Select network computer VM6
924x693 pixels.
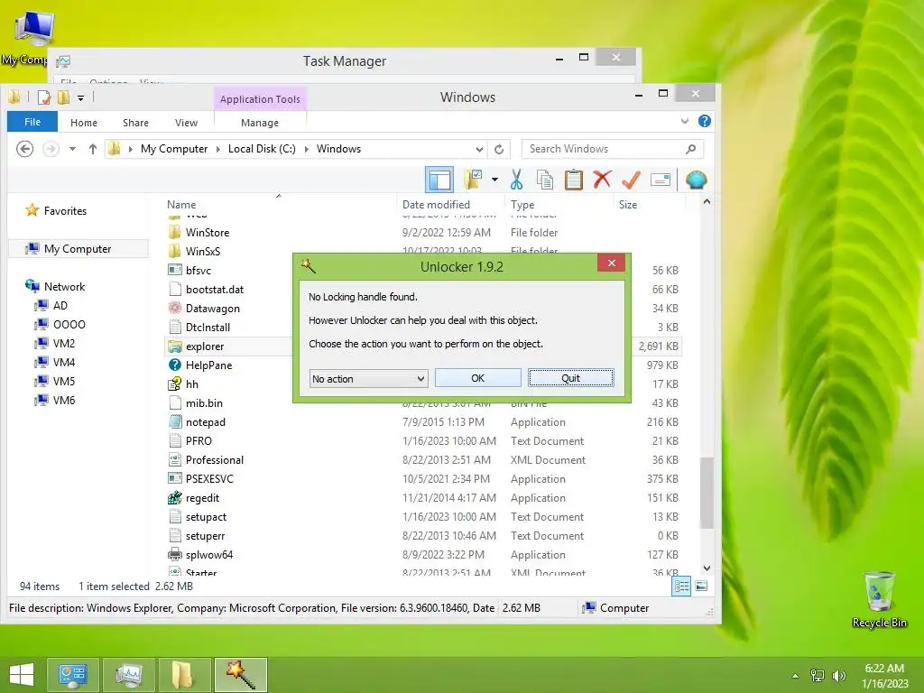click(x=64, y=400)
